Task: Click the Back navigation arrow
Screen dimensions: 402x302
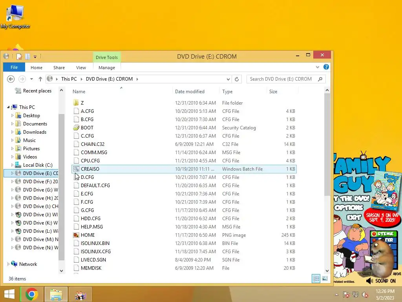Action: [x=11, y=79]
